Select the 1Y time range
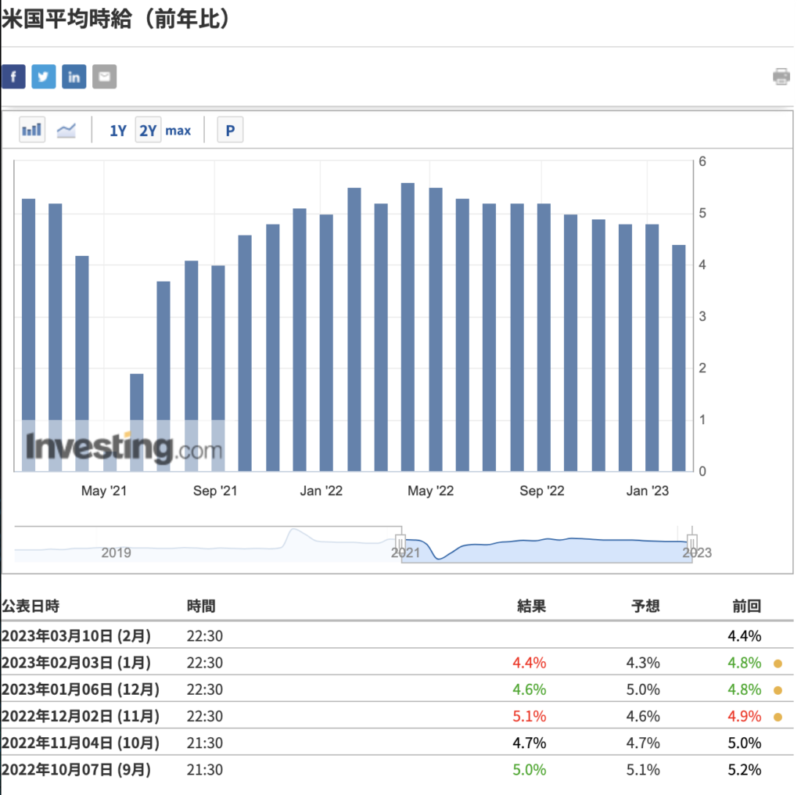 pos(118,131)
